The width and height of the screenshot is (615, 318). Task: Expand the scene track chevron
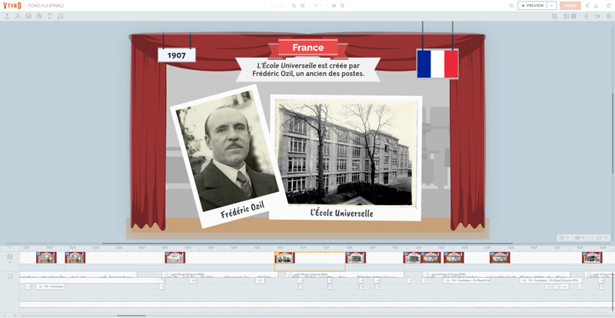coord(10,263)
